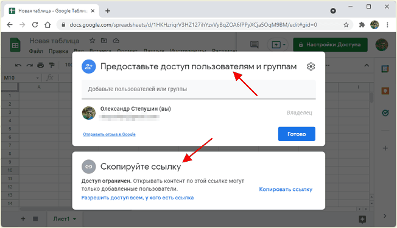Click the Добавьте пользователей или группы field
Viewport: 397px width, 228px height.
[198, 89]
